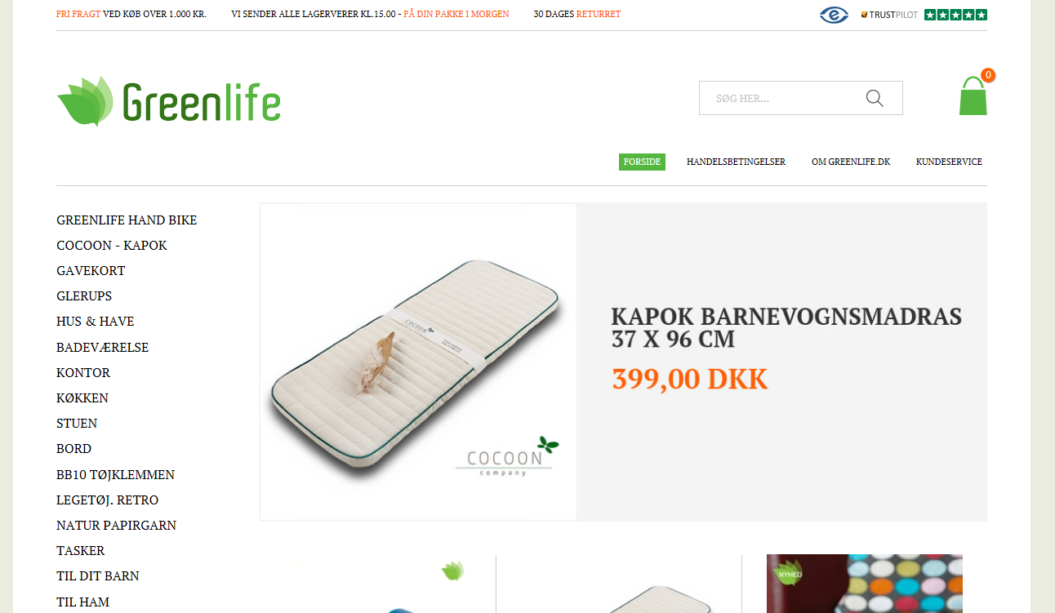Click the search magnifier icon
The height and width of the screenshot is (613, 1055).
click(x=875, y=98)
